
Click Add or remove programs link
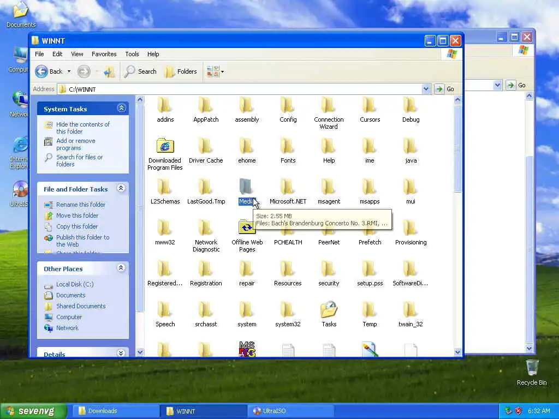[75, 144]
